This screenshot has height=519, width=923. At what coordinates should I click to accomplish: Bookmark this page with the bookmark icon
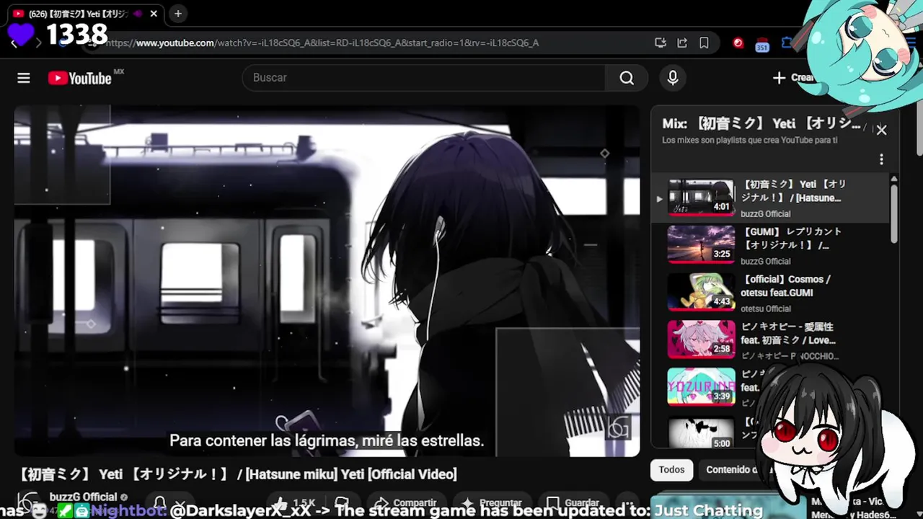coord(704,43)
